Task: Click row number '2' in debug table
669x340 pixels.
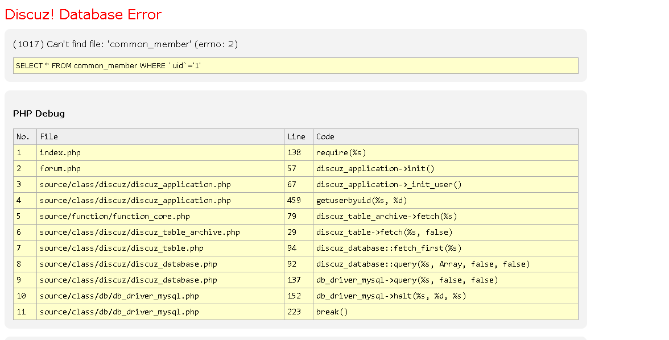Action: 25,168
